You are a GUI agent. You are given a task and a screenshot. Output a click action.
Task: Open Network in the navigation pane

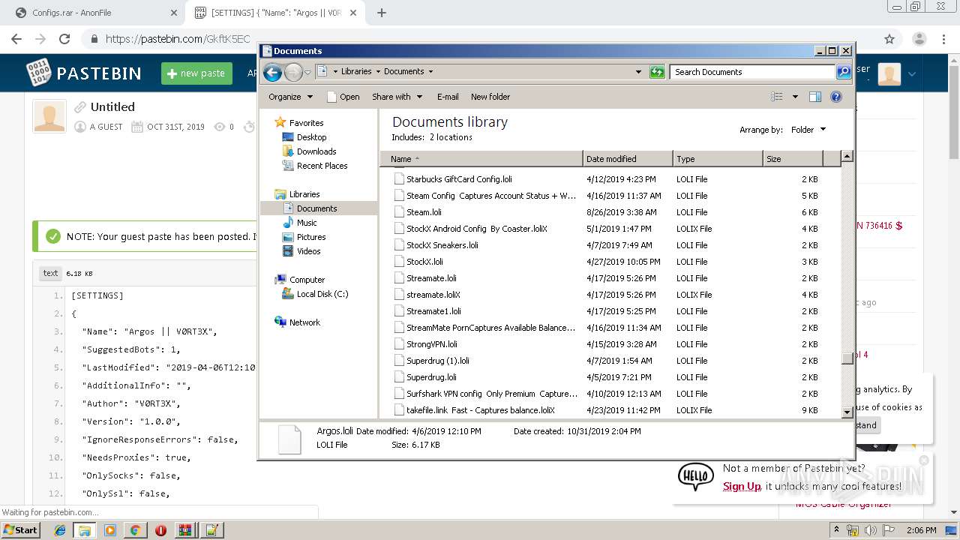(304, 322)
